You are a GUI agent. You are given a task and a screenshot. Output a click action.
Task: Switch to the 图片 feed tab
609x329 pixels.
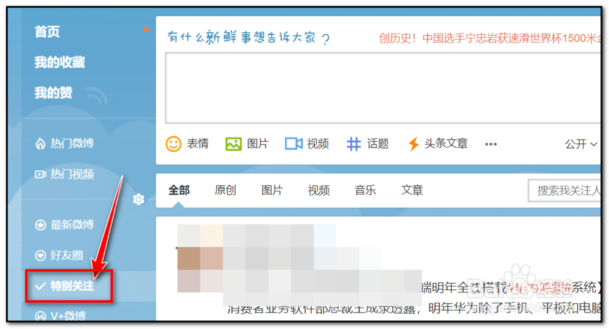pyautogui.click(x=272, y=190)
